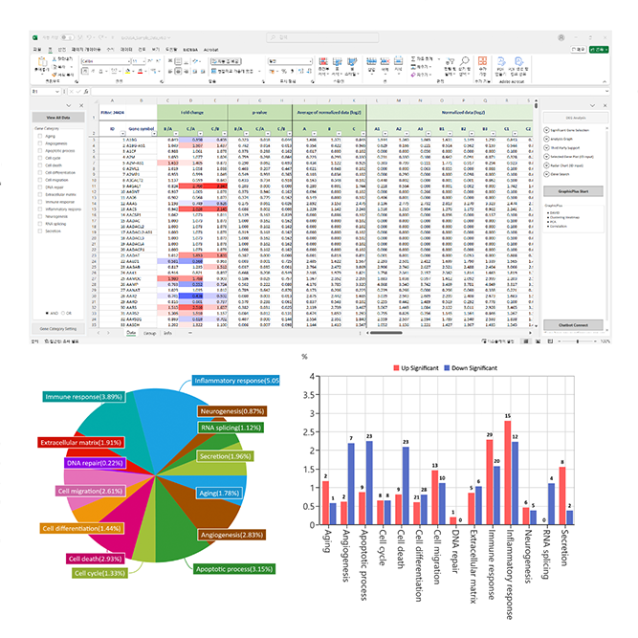Click the search box in the title bar

tap(322, 37)
